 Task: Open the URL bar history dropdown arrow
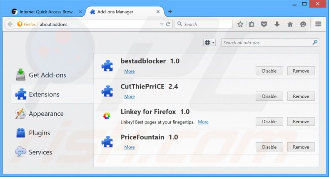coord(162,24)
